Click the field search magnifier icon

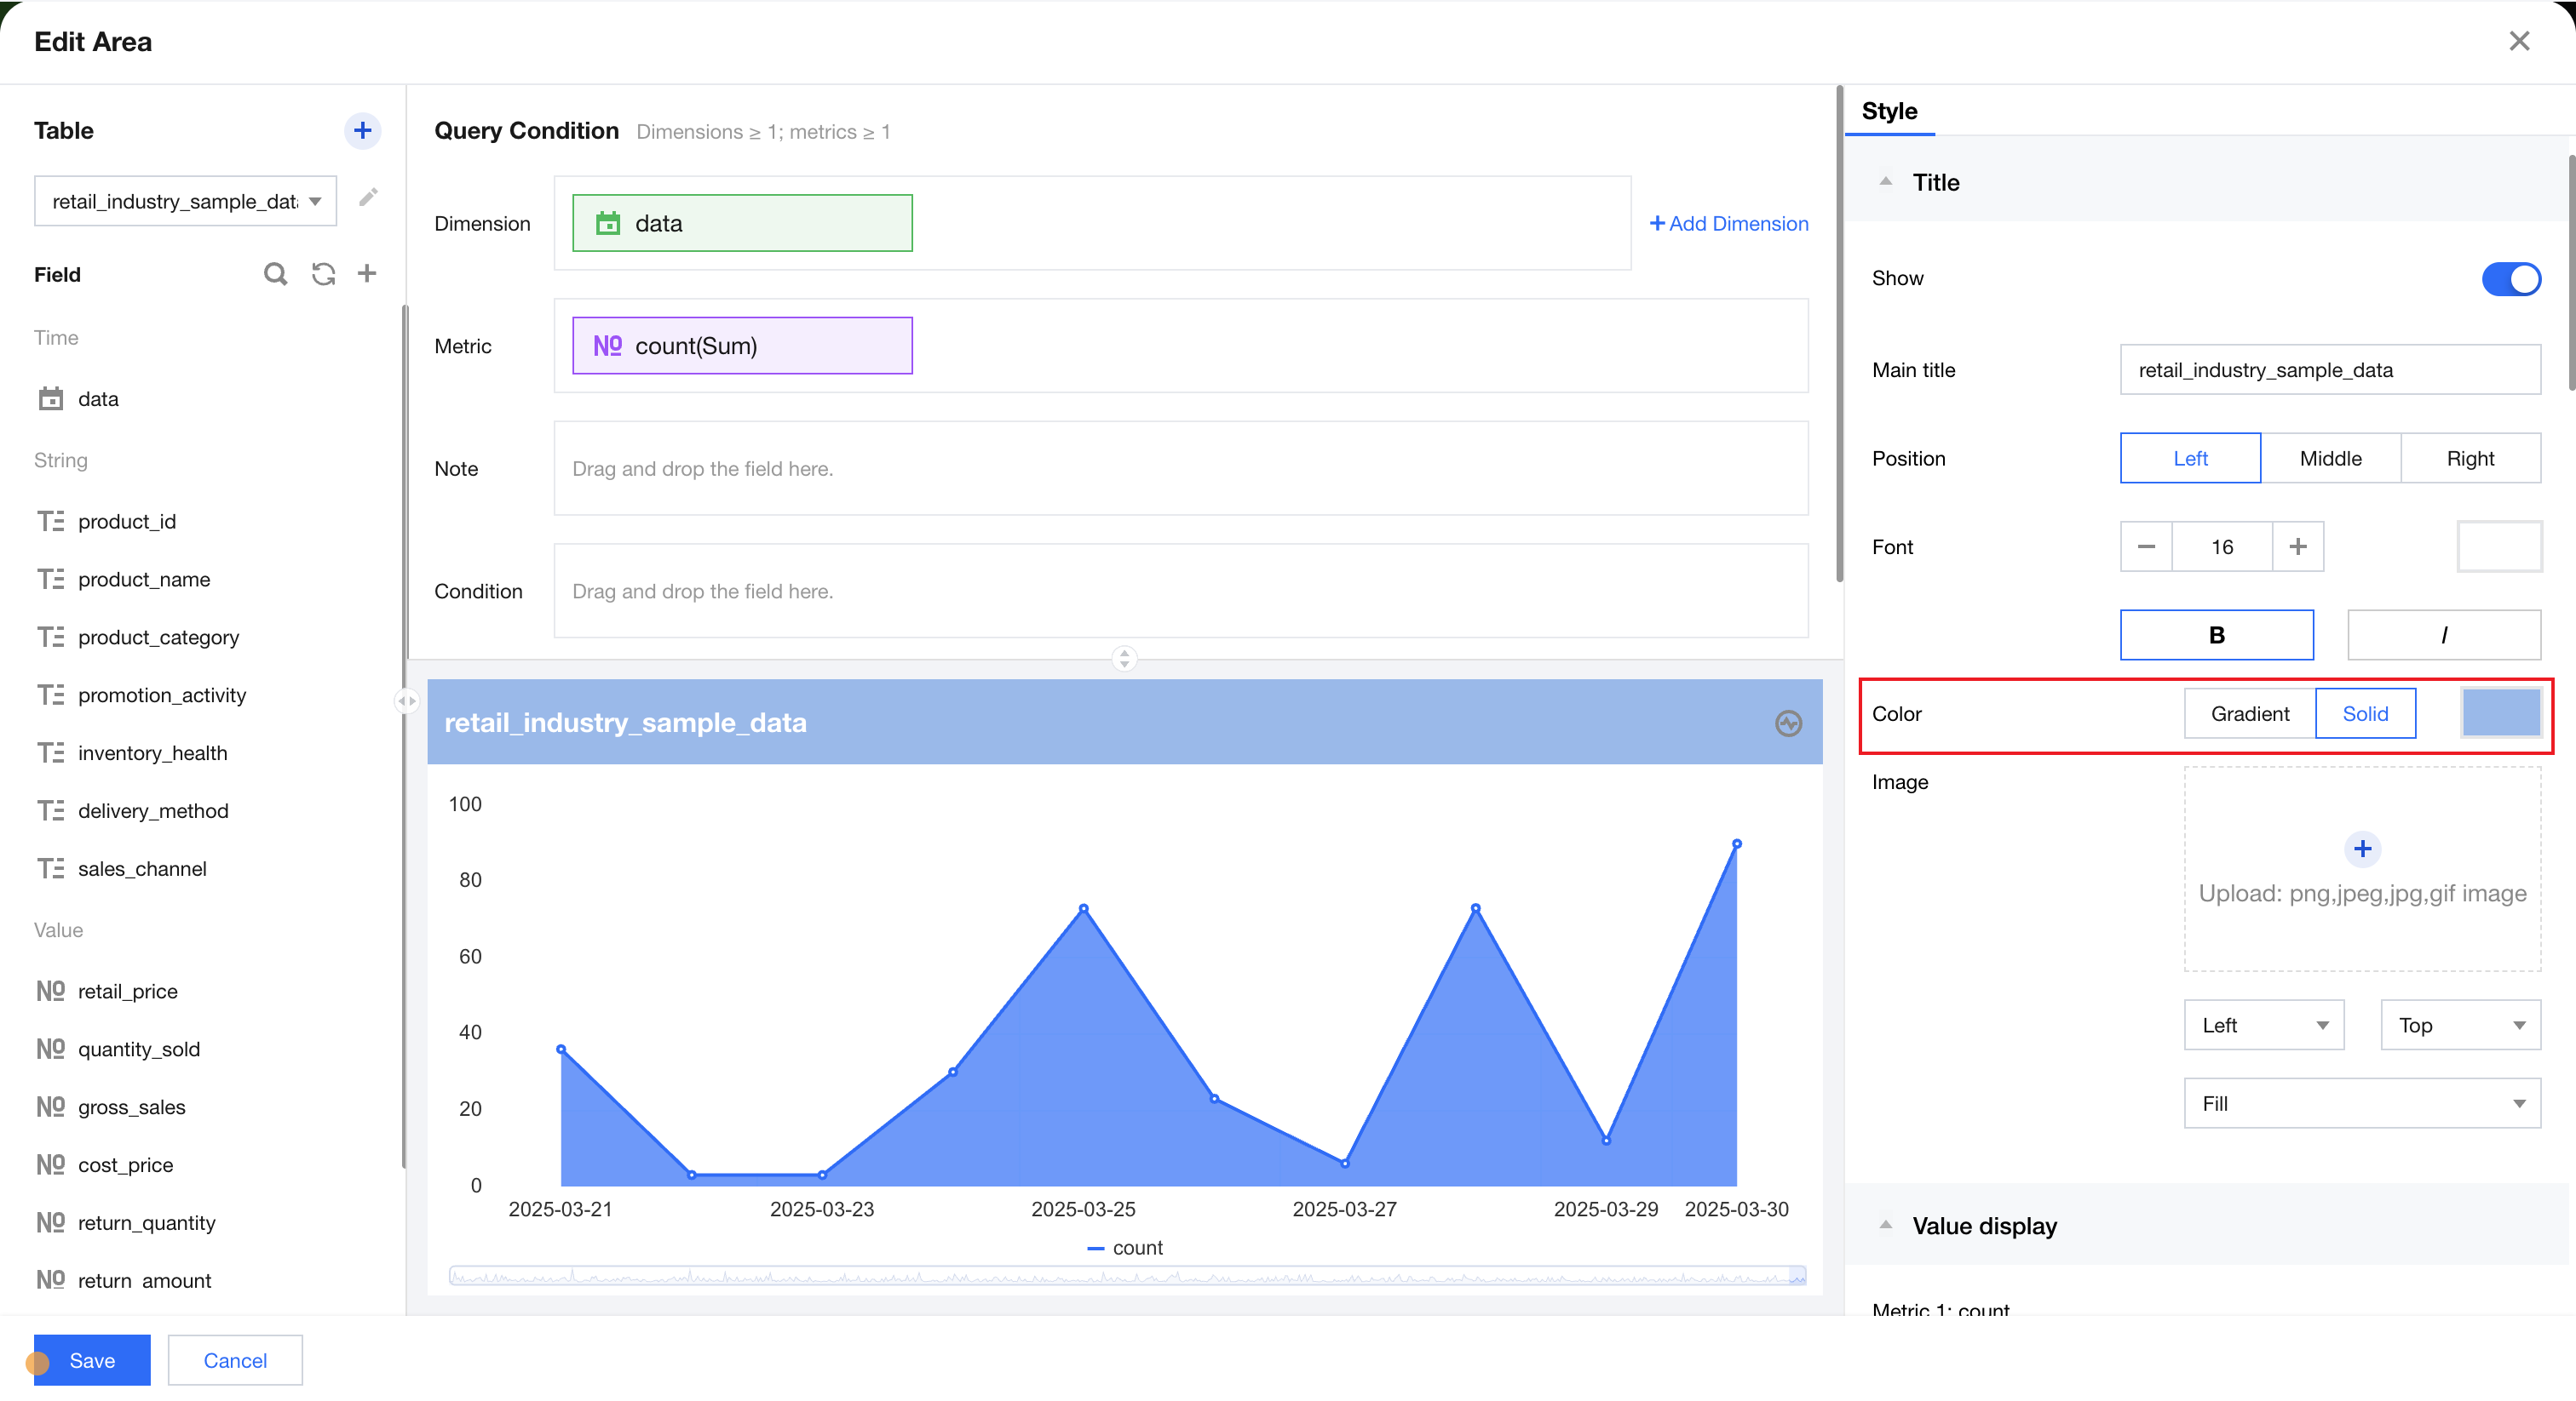coord(275,274)
